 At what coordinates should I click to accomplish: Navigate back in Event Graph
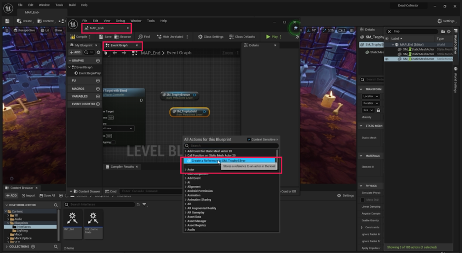coord(115,53)
